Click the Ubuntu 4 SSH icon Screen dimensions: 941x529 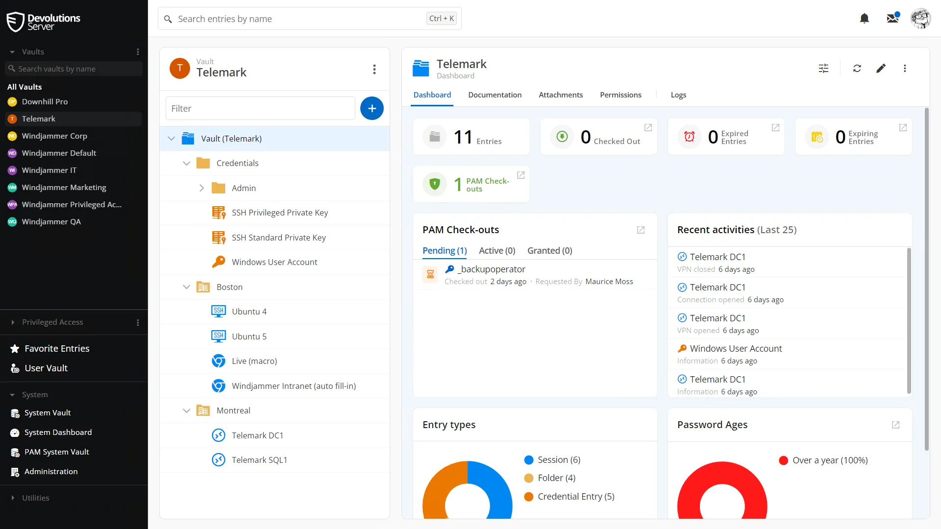(x=219, y=312)
